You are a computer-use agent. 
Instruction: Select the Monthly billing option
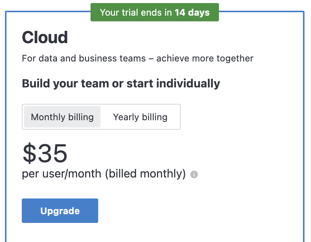pyautogui.click(x=62, y=117)
